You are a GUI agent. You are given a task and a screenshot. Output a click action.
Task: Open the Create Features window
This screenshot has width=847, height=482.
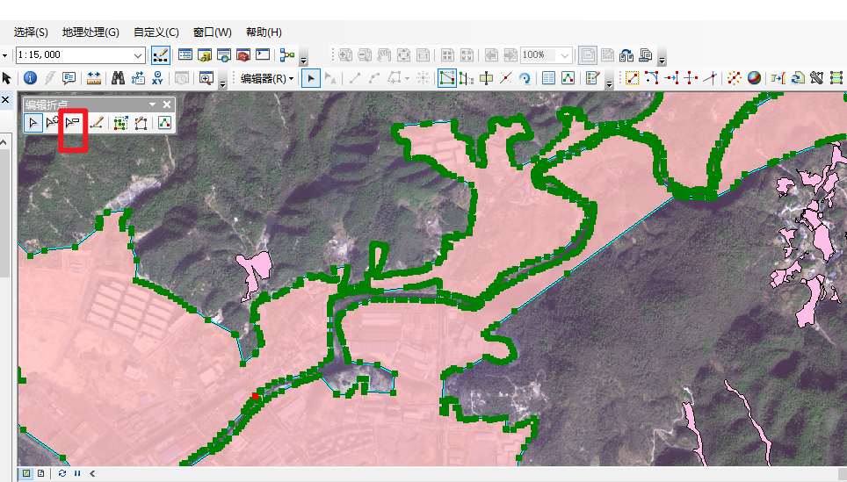pos(592,78)
